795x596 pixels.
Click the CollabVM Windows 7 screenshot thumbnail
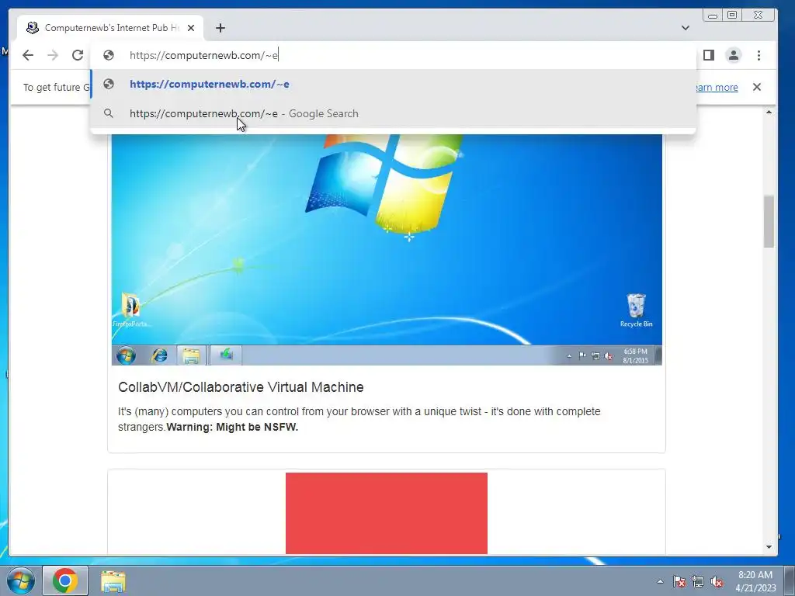(x=387, y=249)
